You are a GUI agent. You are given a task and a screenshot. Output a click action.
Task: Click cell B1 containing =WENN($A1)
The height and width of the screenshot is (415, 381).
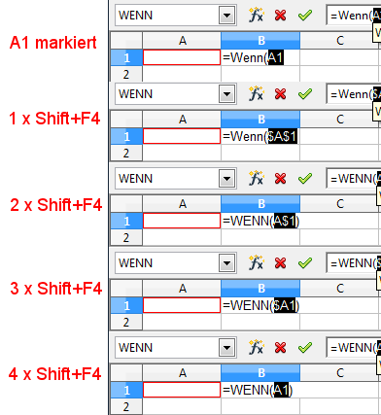260,305
